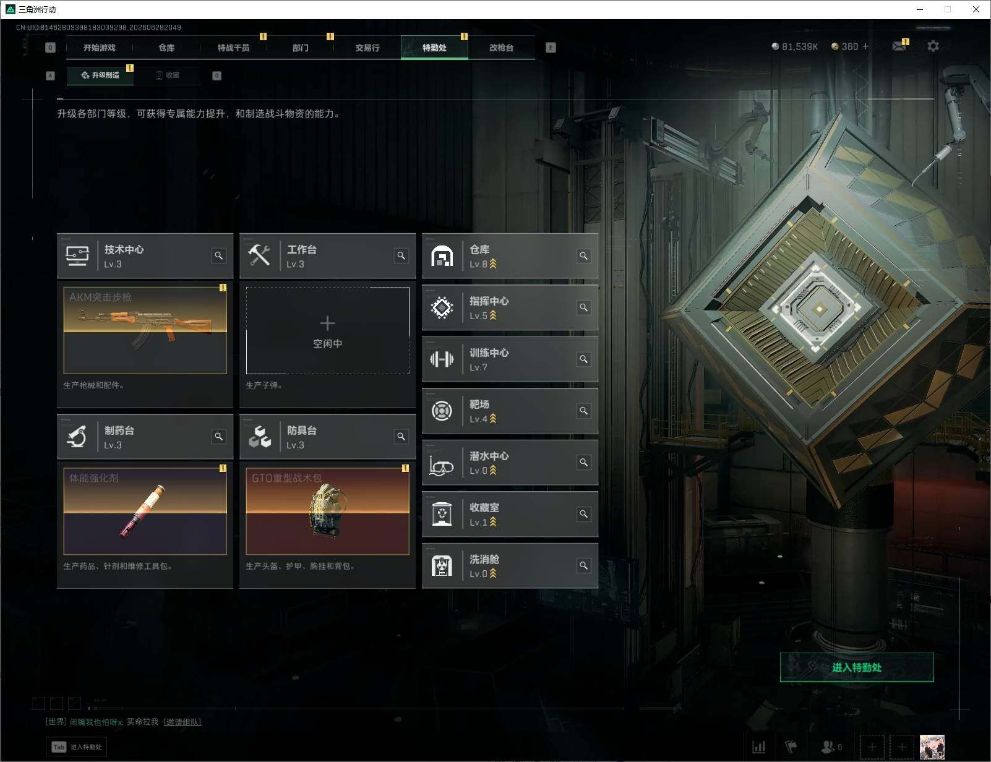Click the 仓库 warehouse icon

(442, 256)
